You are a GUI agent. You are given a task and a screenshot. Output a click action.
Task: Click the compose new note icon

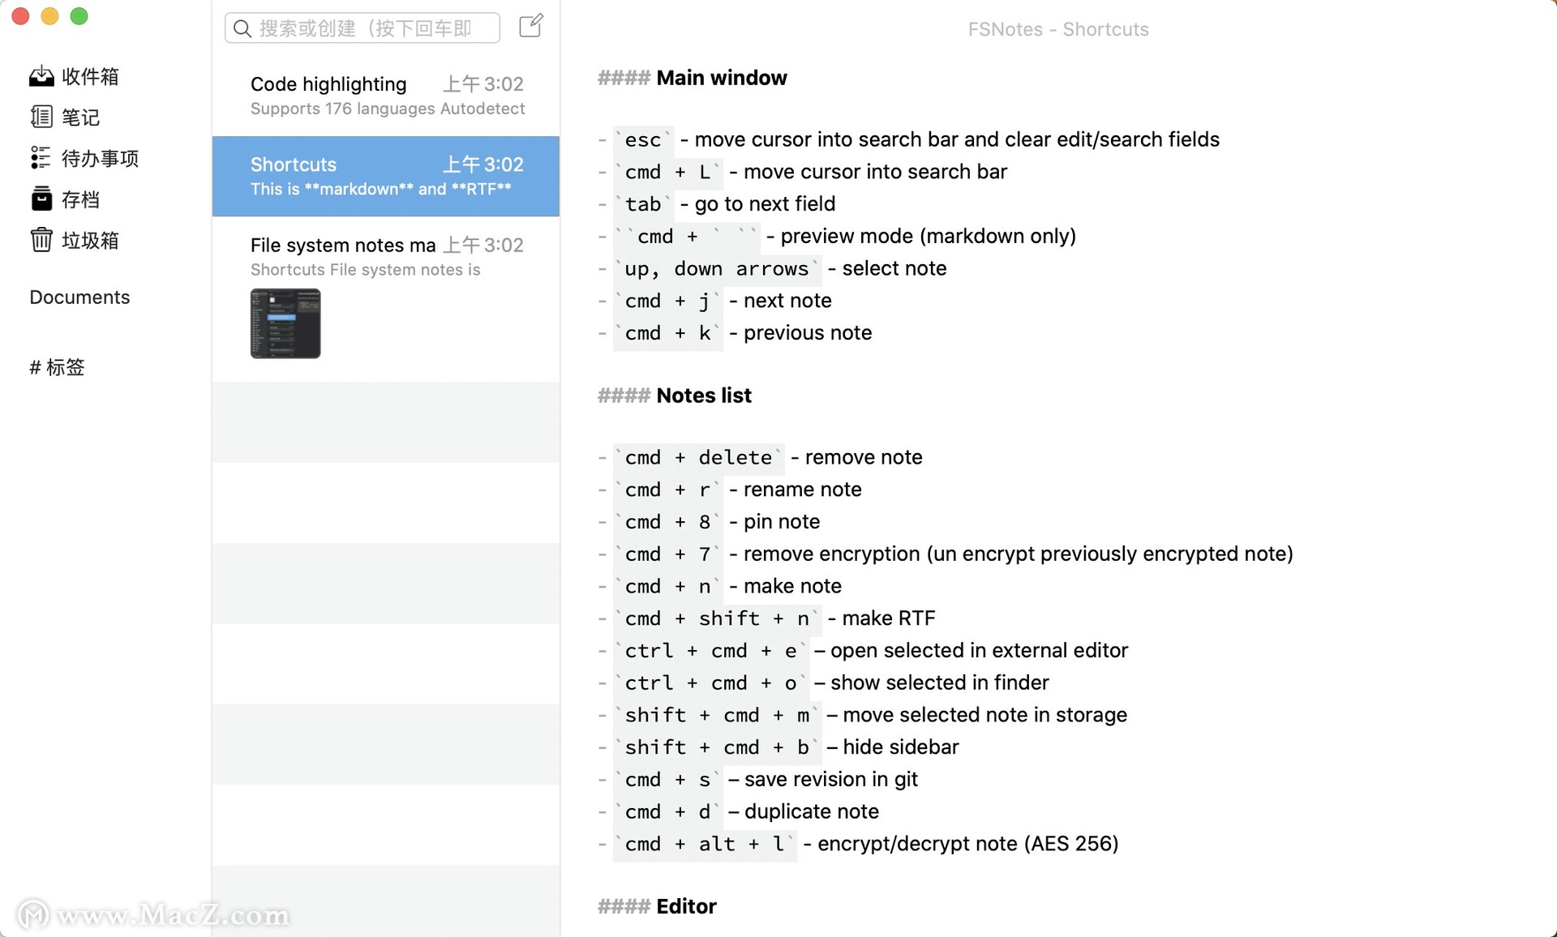(x=530, y=26)
